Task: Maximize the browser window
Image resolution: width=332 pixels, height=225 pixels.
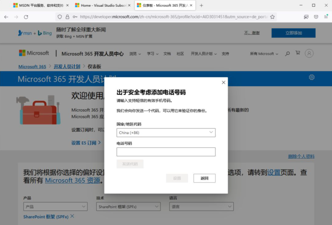Action: point(313,5)
